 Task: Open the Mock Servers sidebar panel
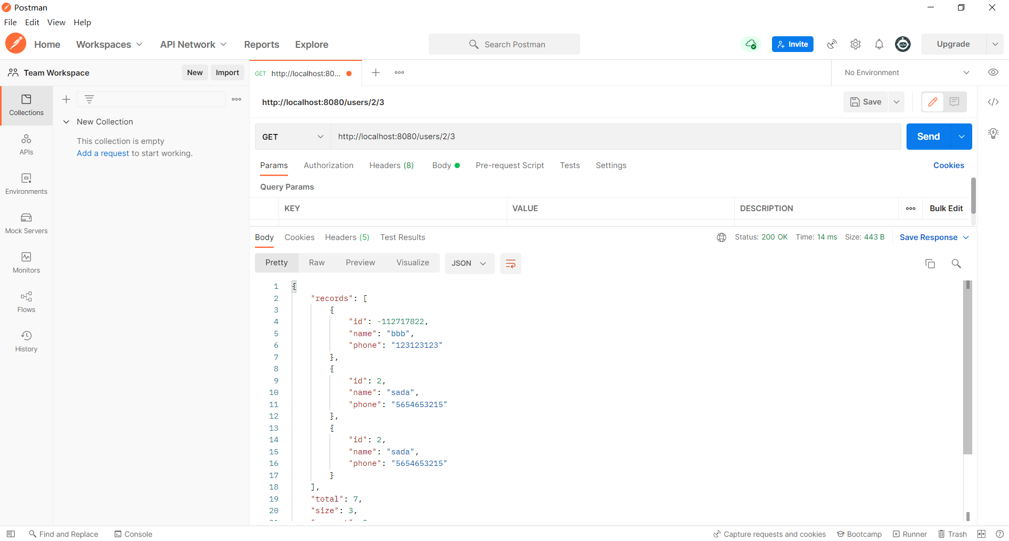[26, 224]
